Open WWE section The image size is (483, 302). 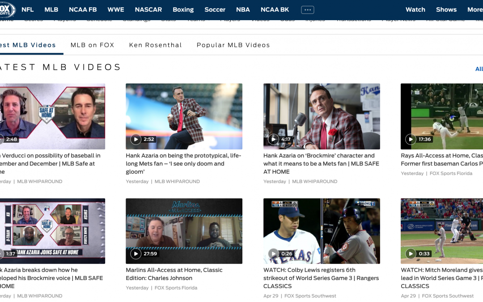[116, 9]
